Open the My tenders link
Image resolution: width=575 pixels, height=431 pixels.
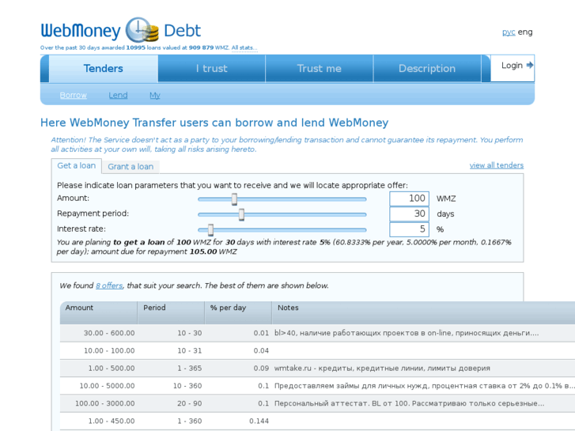155,96
